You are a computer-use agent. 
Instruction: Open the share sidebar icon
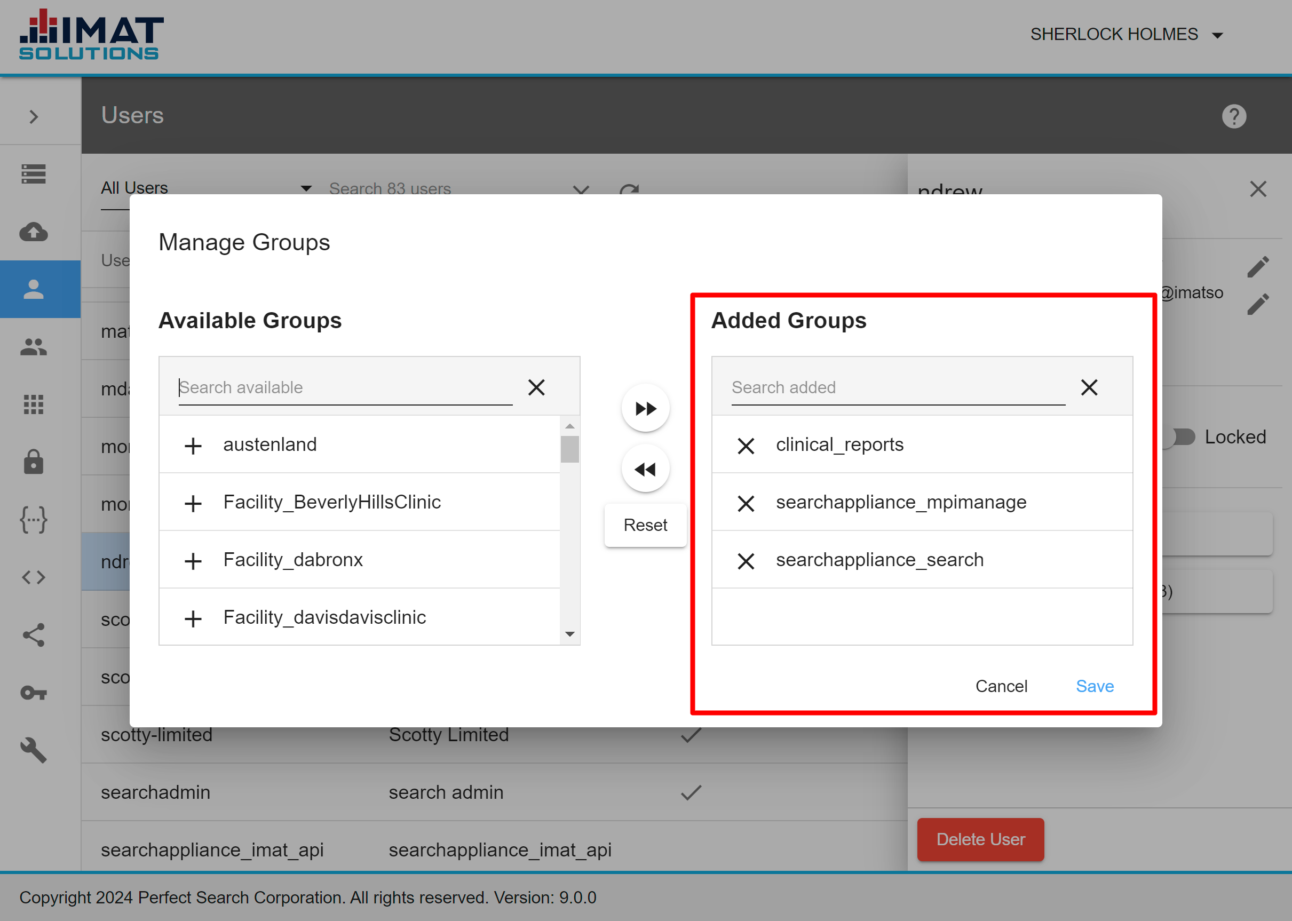(34, 634)
